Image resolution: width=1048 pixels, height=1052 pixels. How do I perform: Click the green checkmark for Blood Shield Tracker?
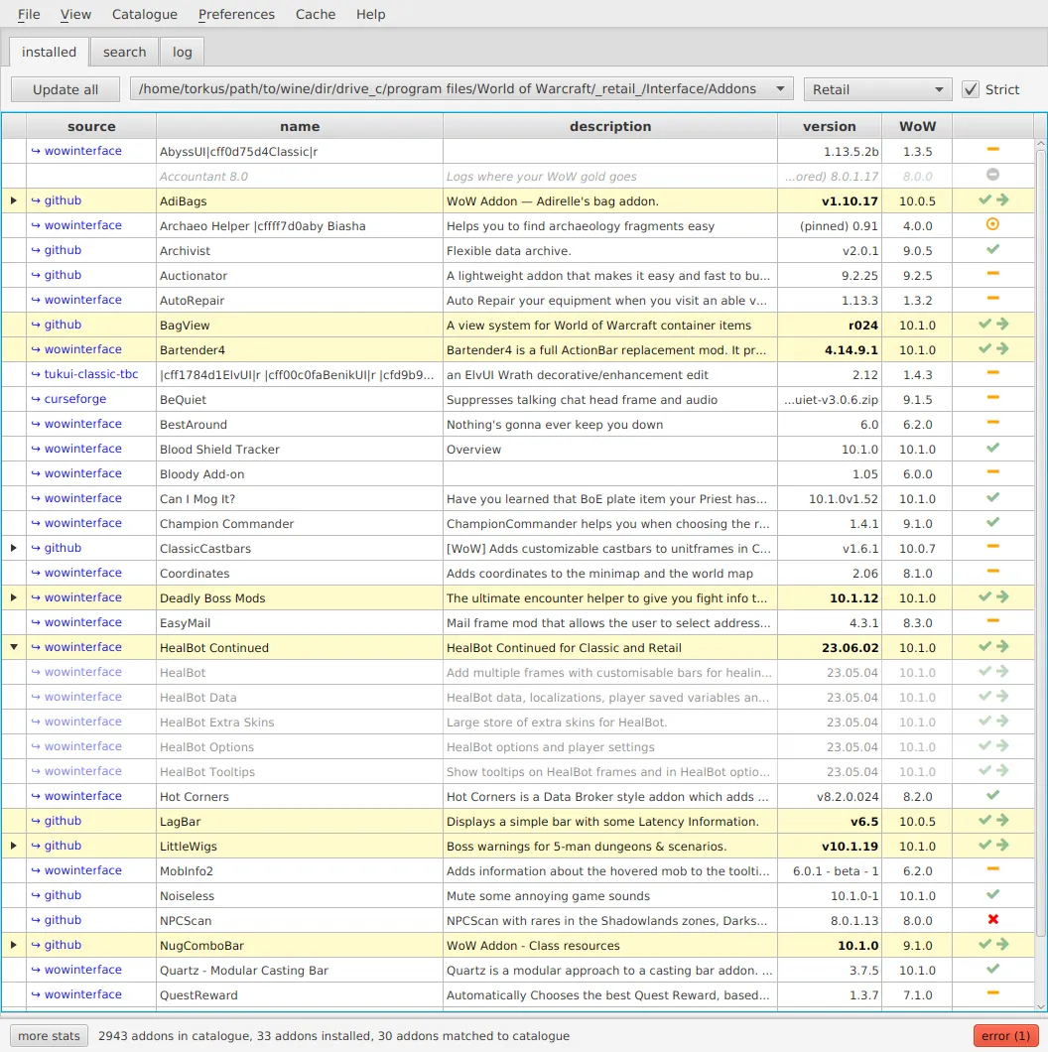coord(993,449)
